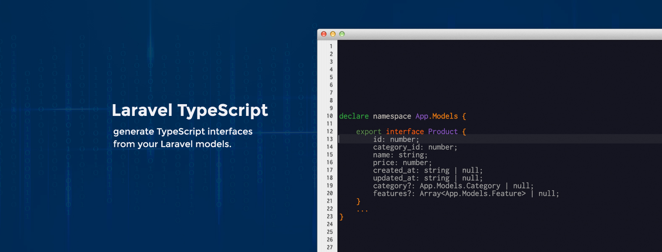Click closing brace on line 21
The height and width of the screenshot is (252, 662).
(358, 202)
